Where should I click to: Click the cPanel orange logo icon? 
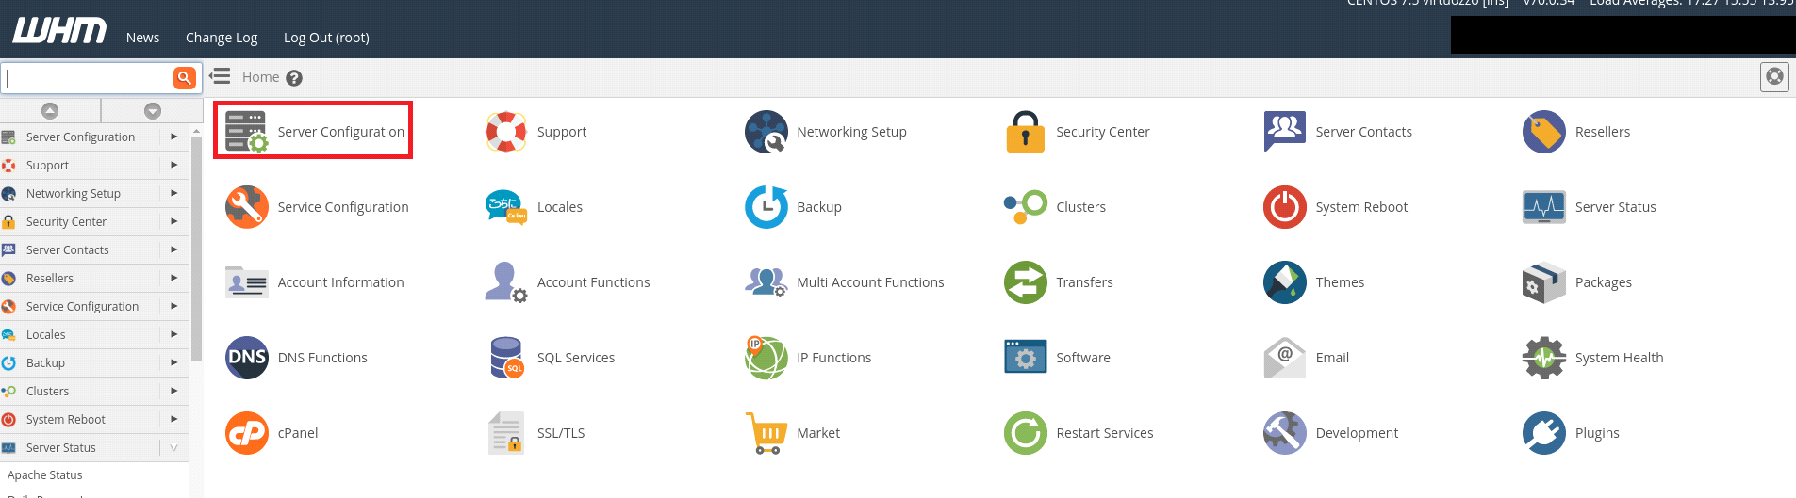pyautogui.click(x=247, y=433)
